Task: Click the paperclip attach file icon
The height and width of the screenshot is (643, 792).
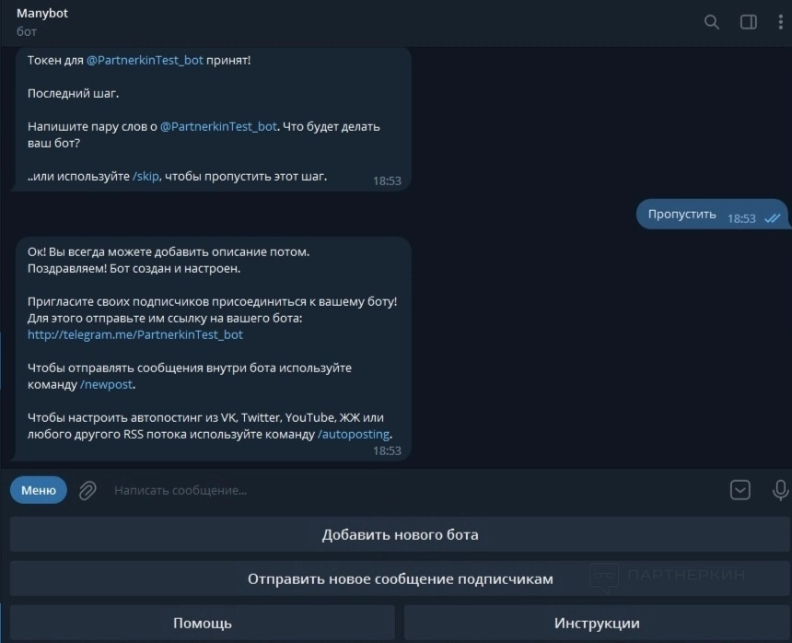Action: click(87, 490)
